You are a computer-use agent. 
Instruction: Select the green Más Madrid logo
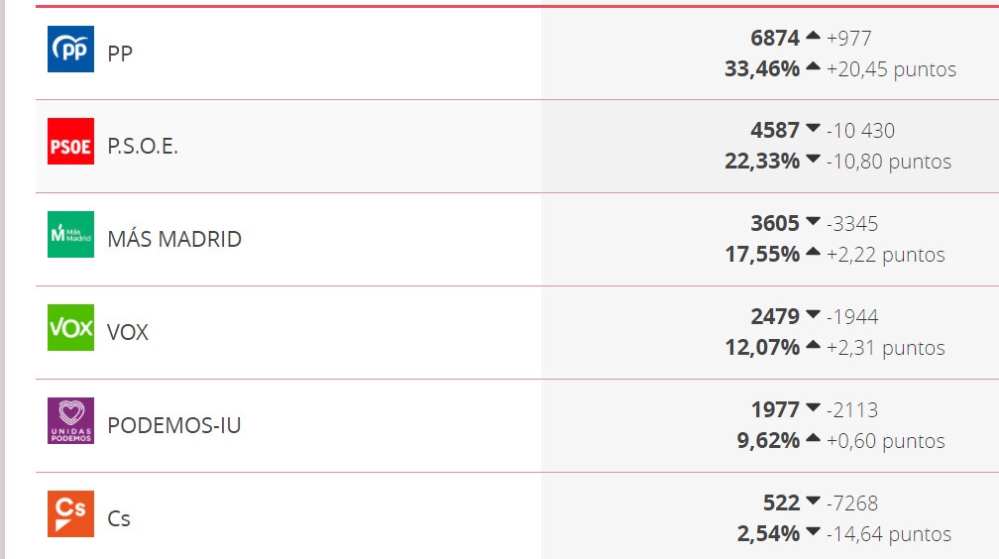70,235
